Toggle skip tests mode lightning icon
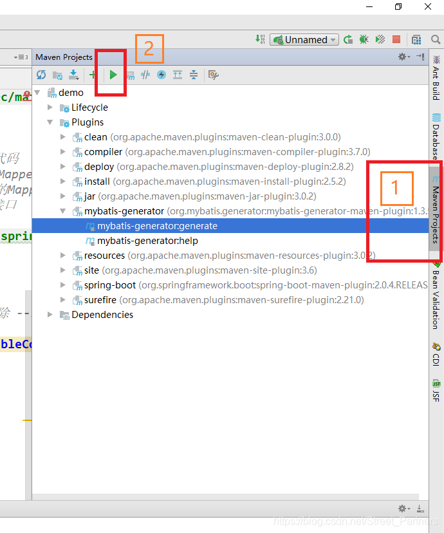 click(162, 75)
